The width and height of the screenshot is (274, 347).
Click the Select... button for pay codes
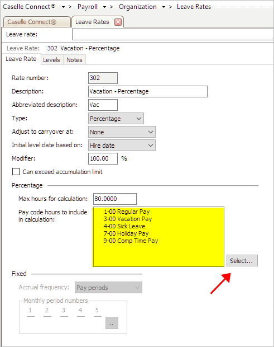pos(242,261)
